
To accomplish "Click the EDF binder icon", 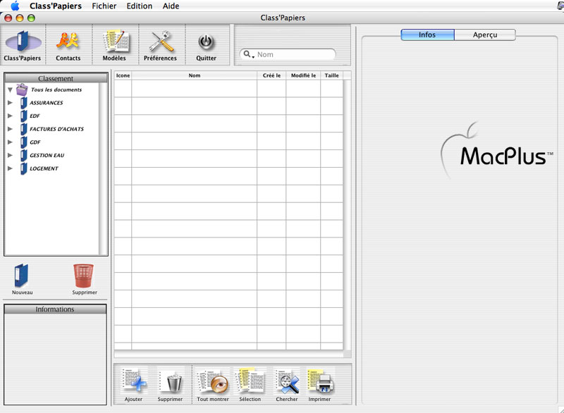I will 24,116.
